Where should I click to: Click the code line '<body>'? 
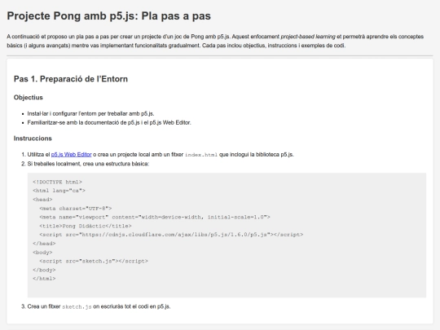[42, 253]
